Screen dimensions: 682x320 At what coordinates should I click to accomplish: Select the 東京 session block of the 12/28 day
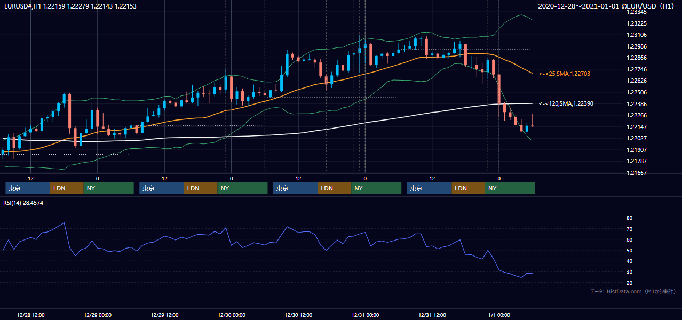(x=28, y=188)
